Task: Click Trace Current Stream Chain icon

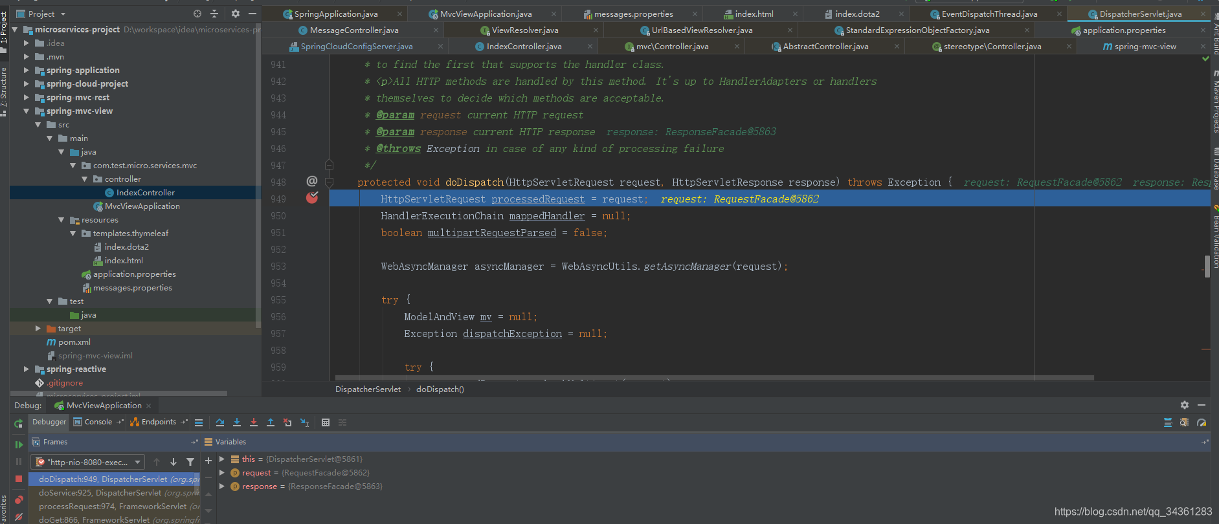Action: coord(342,422)
